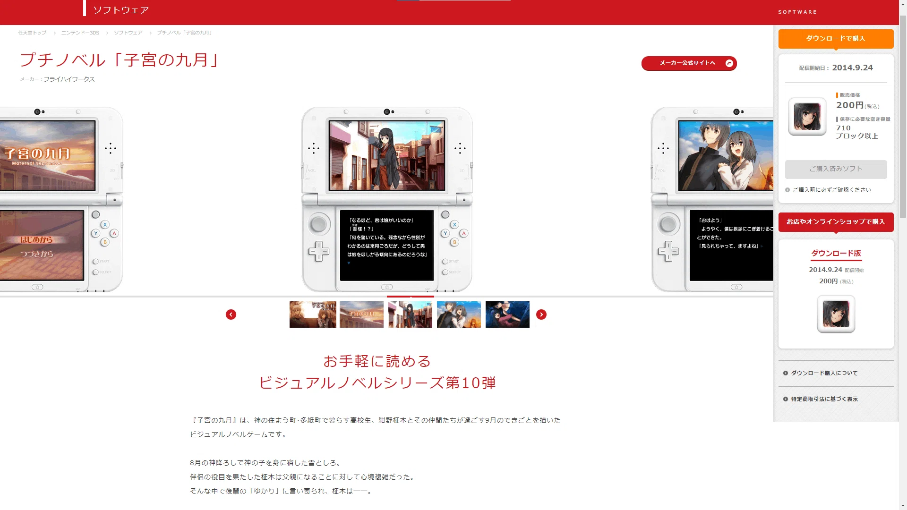Select the first screenshot thumbnail with two characters
This screenshot has width=907, height=510.
313,314
